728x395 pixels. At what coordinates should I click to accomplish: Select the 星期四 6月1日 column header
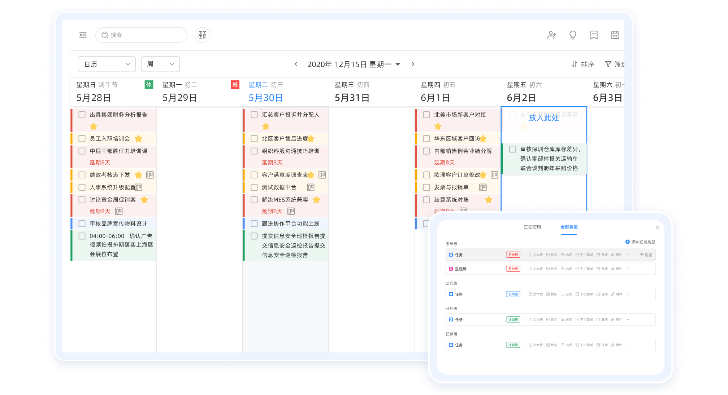pyautogui.click(x=458, y=92)
